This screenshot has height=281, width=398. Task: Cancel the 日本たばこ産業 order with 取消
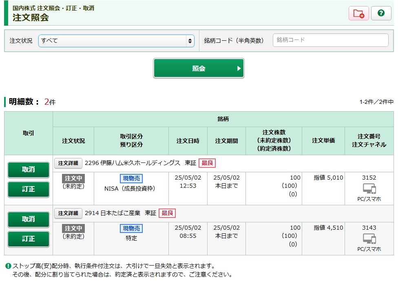pos(29,220)
